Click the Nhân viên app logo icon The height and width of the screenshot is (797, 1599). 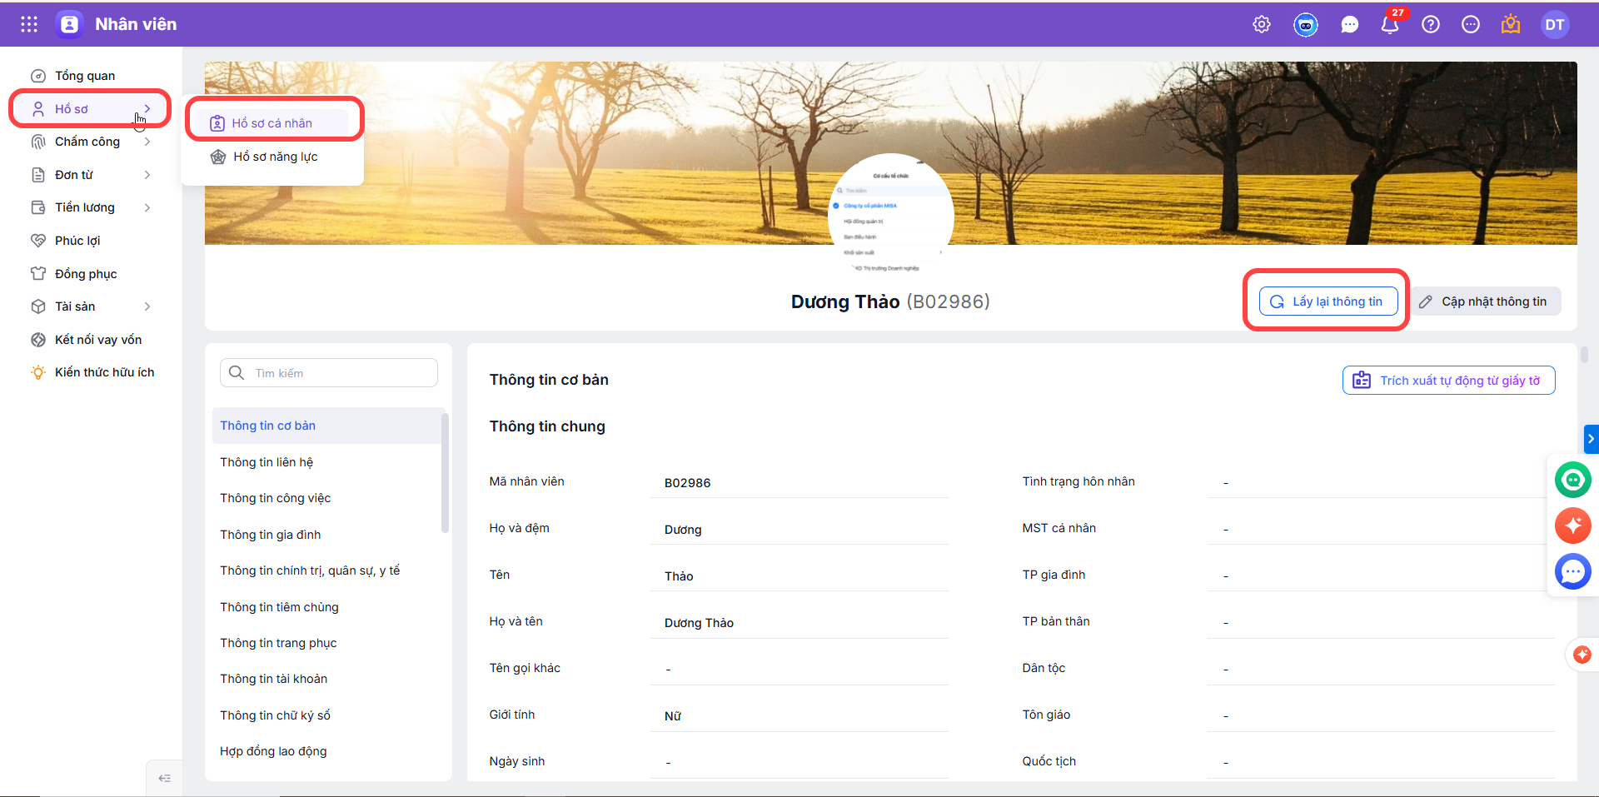pos(70,24)
